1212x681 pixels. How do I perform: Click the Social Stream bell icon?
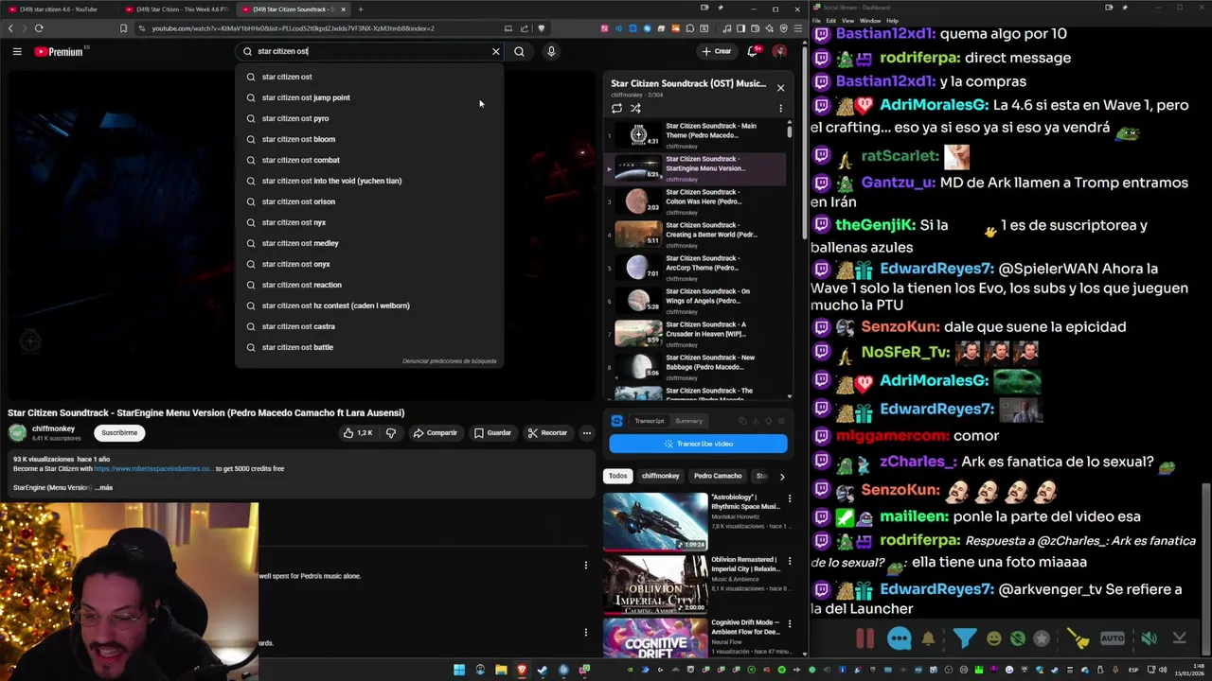[x=928, y=638]
